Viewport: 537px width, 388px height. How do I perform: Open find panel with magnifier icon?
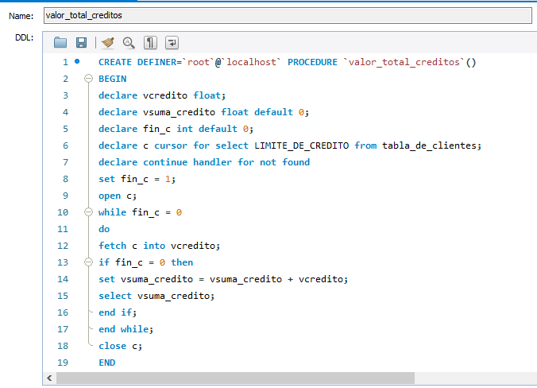129,42
